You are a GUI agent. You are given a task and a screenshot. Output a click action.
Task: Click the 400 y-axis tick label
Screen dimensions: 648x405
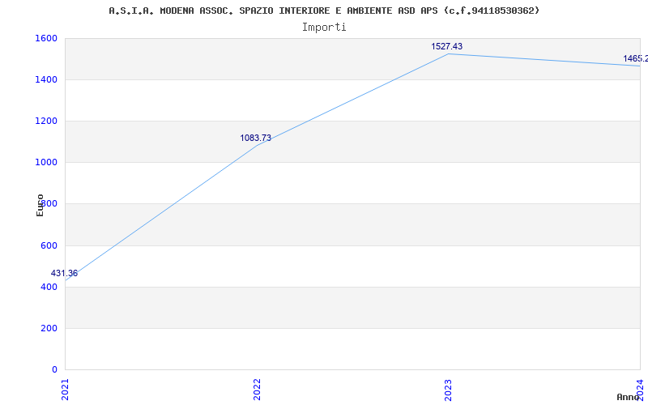click(x=49, y=288)
